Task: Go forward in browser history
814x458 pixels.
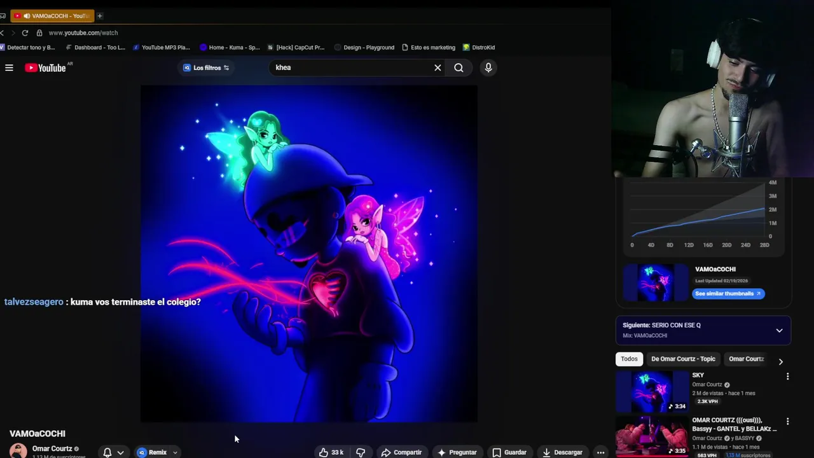Action: click(13, 33)
